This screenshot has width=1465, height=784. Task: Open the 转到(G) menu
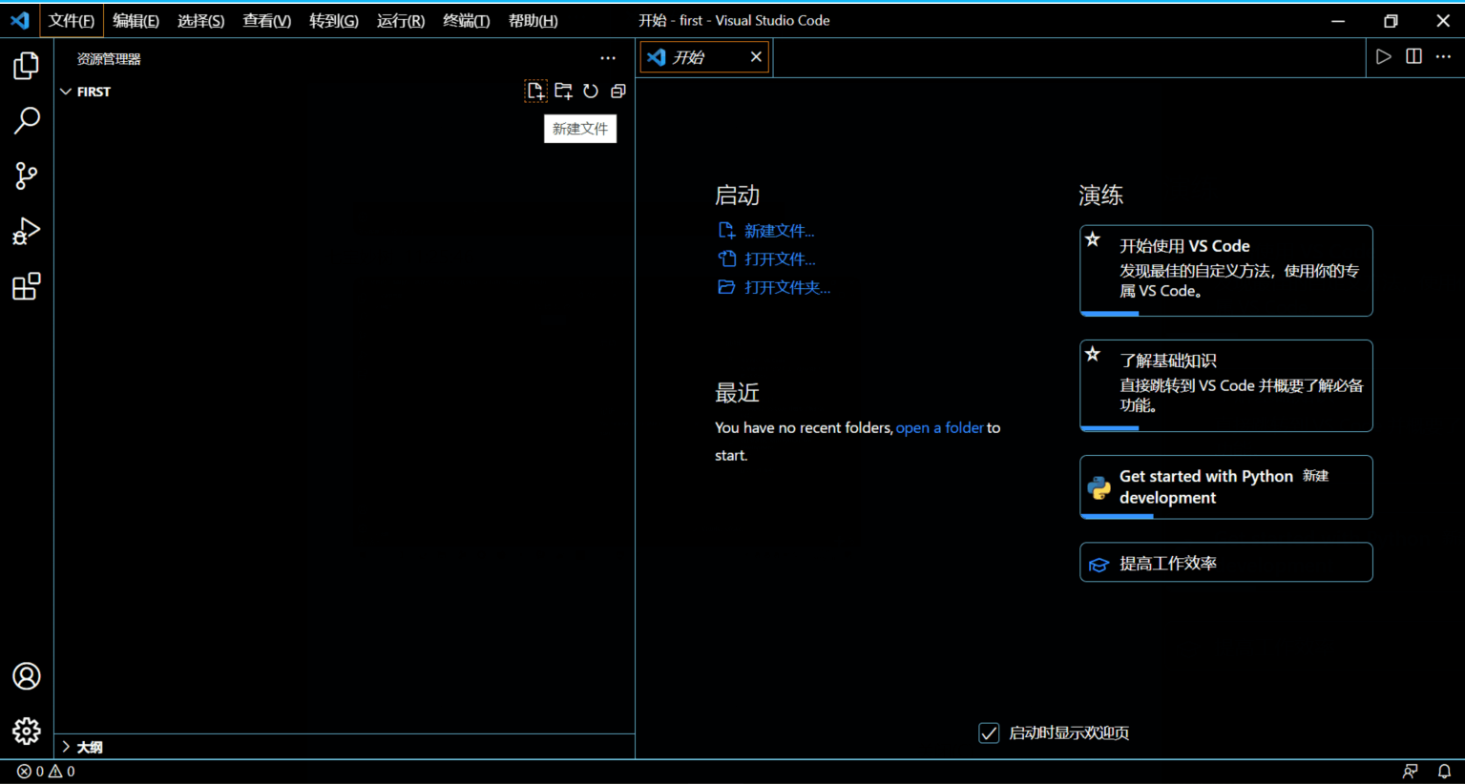[333, 21]
